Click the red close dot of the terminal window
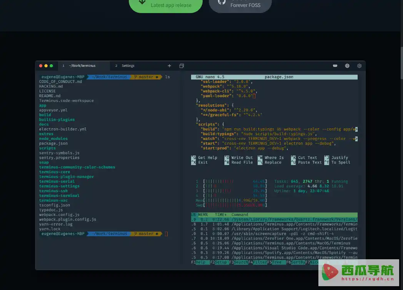Image resolution: width=403 pixels, height=290 pixels. (41, 66)
